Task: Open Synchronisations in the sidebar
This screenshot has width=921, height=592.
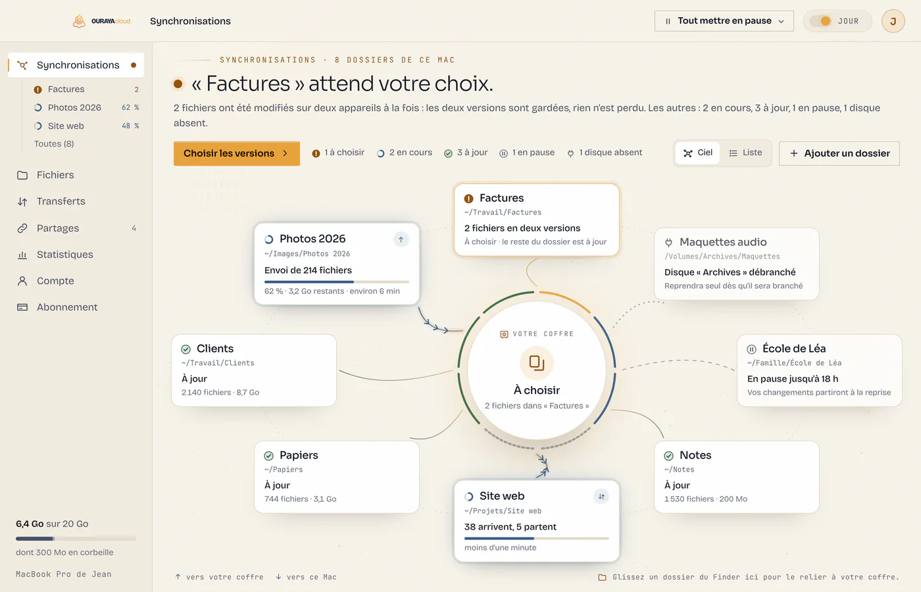Action: coord(76,65)
